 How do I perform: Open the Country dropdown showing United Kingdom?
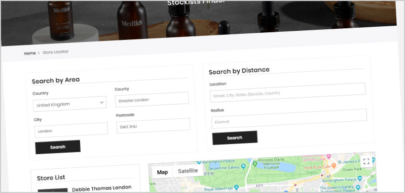coord(69,104)
